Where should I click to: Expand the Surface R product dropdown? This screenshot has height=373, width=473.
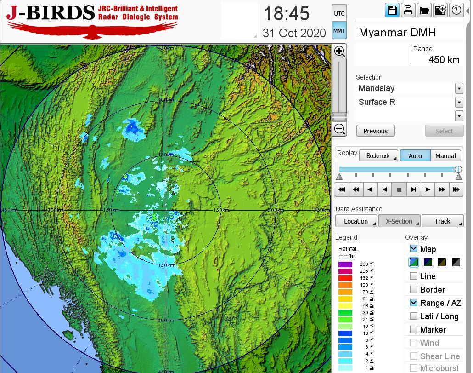pos(459,102)
